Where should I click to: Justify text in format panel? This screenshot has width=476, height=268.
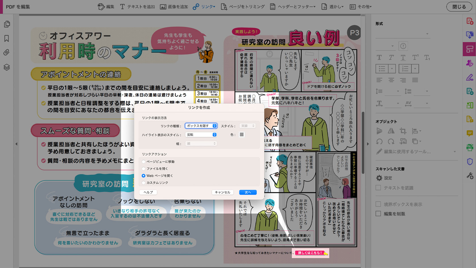[x=415, y=80]
